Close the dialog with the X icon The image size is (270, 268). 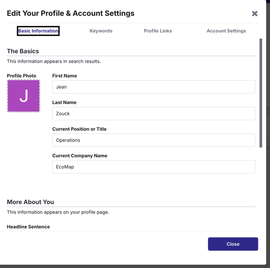[255, 13]
